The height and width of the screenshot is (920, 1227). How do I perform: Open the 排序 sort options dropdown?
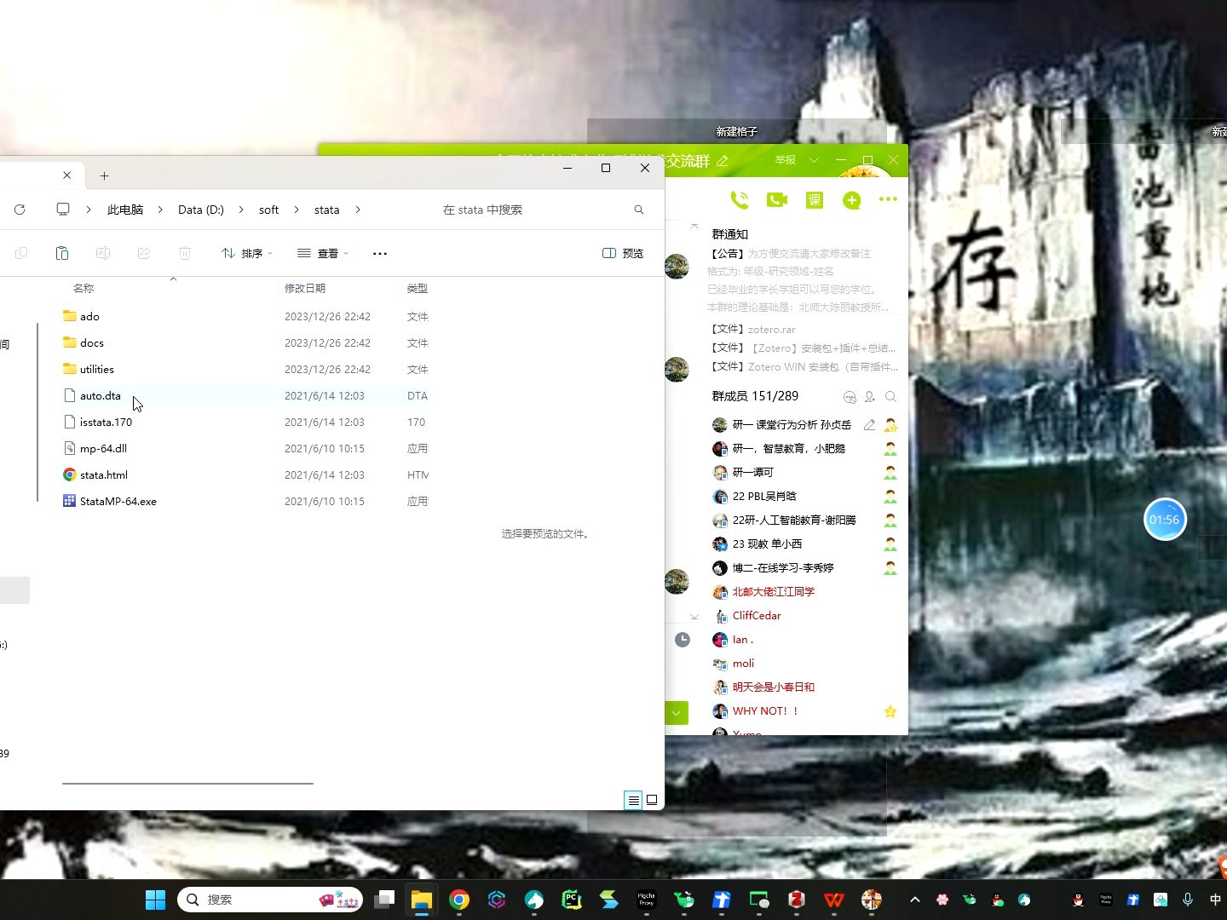tap(246, 253)
